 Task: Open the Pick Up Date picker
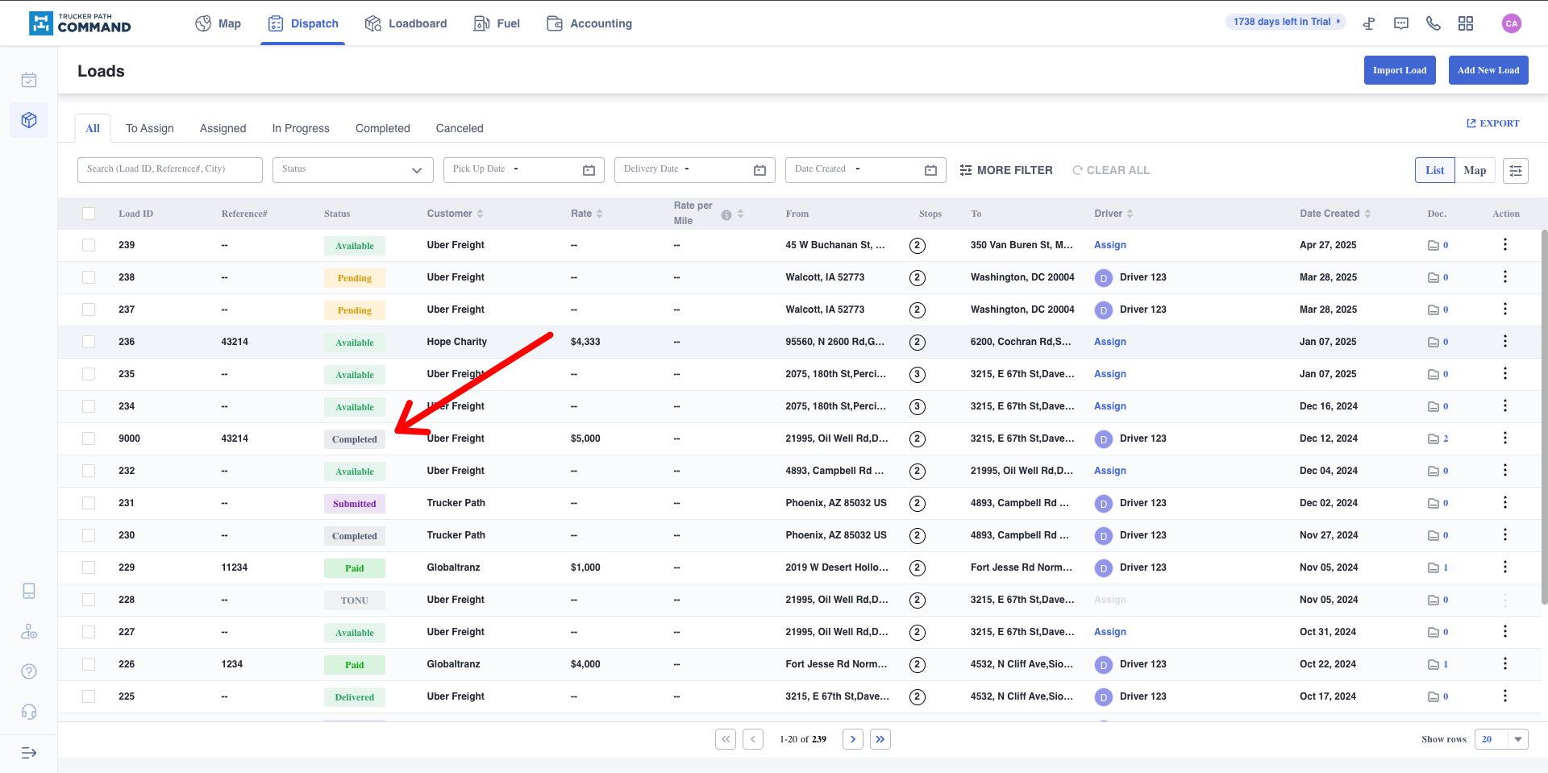tap(523, 170)
